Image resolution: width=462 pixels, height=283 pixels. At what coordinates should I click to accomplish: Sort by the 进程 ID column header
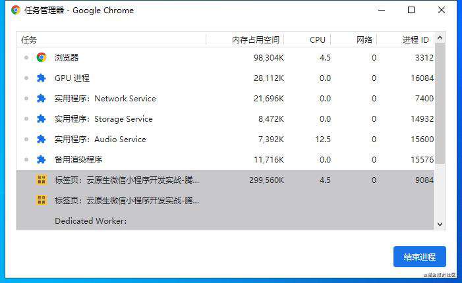point(405,39)
